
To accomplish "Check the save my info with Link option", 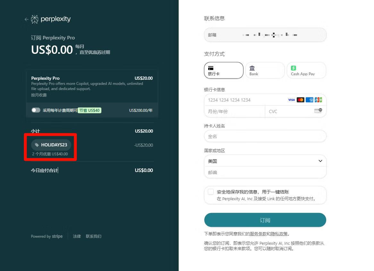I will click(211, 192).
